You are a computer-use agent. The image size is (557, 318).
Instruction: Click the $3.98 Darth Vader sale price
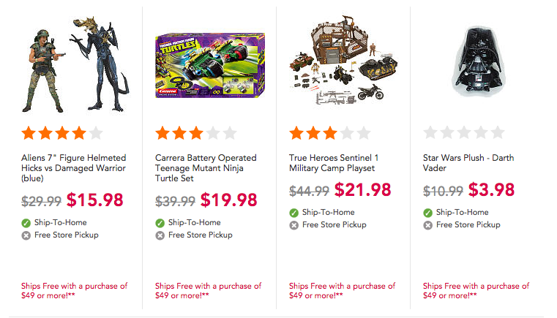pos(491,189)
